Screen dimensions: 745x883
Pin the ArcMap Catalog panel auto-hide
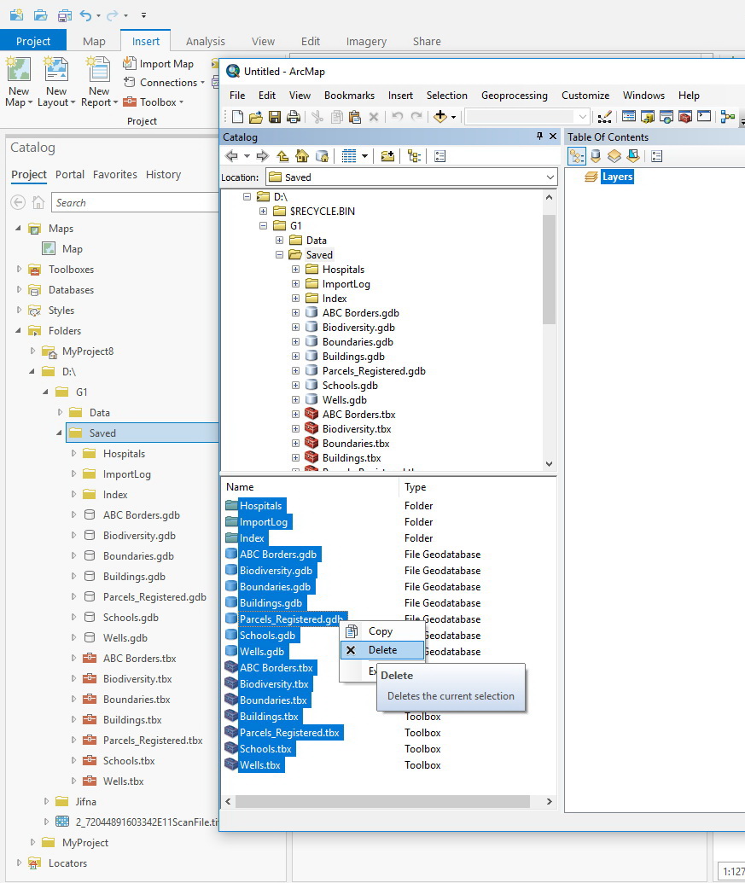click(x=539, y=137)
